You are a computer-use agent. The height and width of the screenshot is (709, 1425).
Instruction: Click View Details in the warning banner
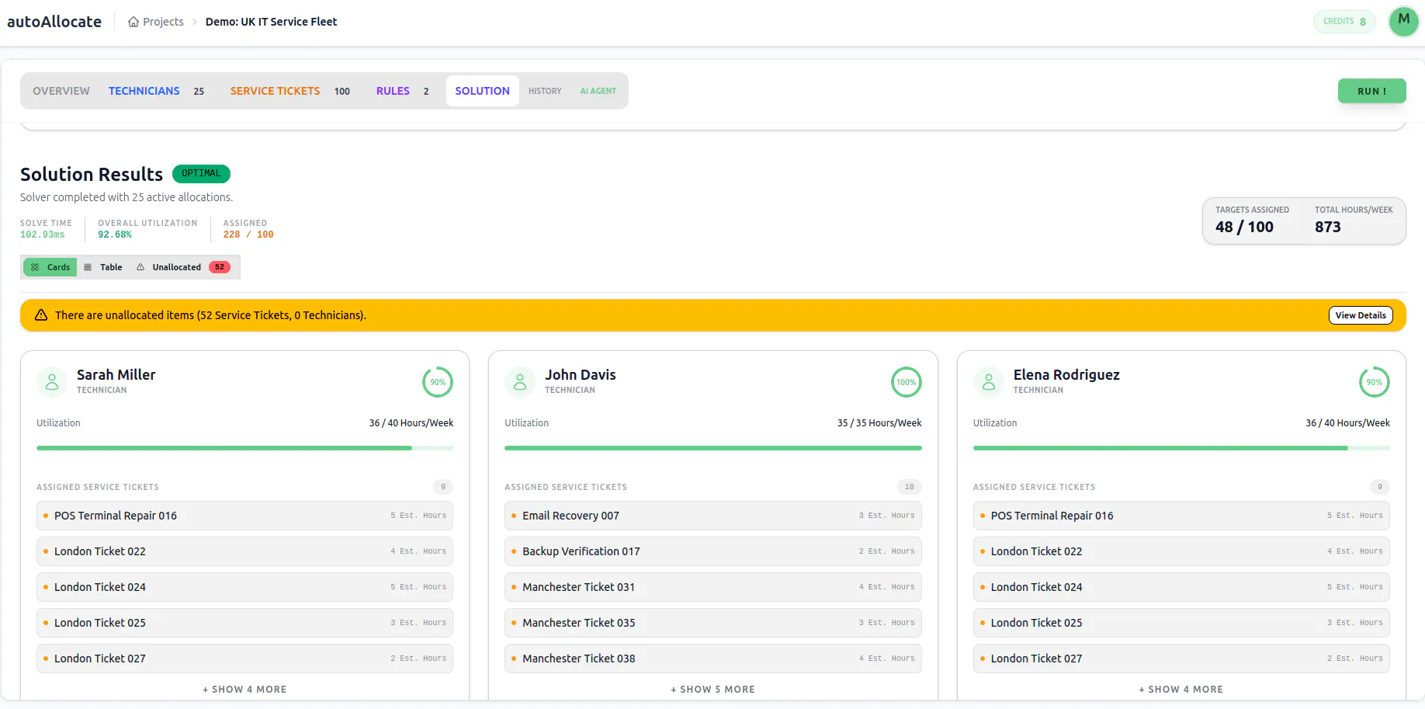(1361, 315)
